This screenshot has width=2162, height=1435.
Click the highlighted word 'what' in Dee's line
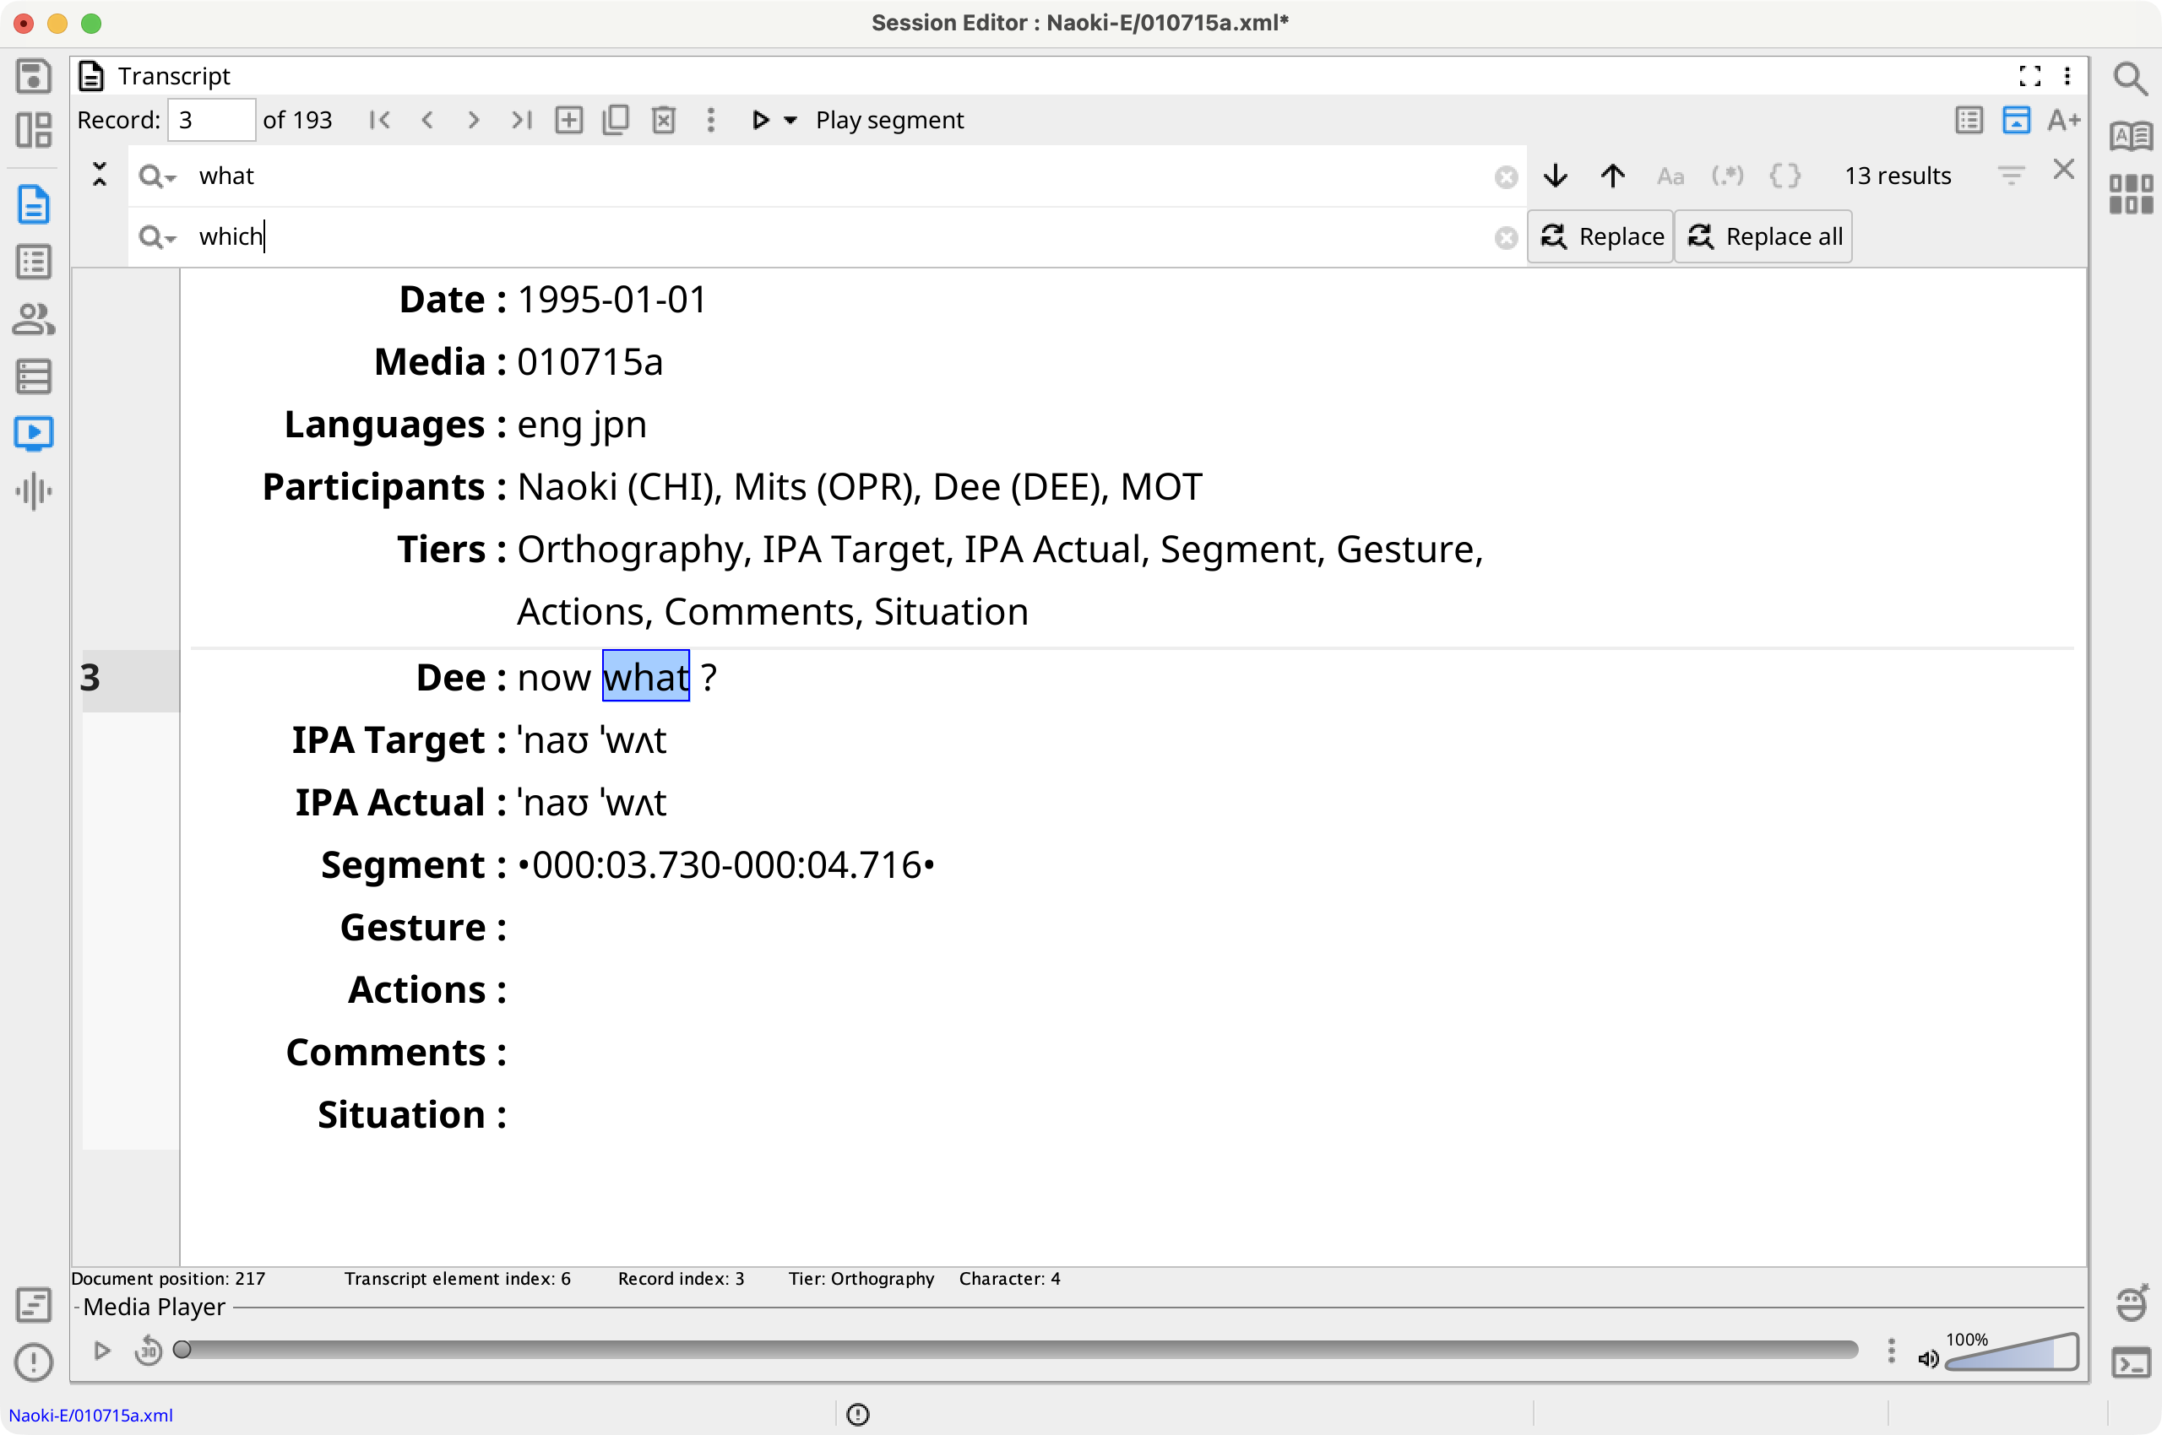coord(645,677)
